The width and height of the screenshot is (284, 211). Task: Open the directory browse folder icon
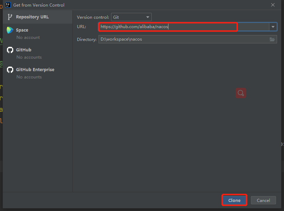click(272, 39)
